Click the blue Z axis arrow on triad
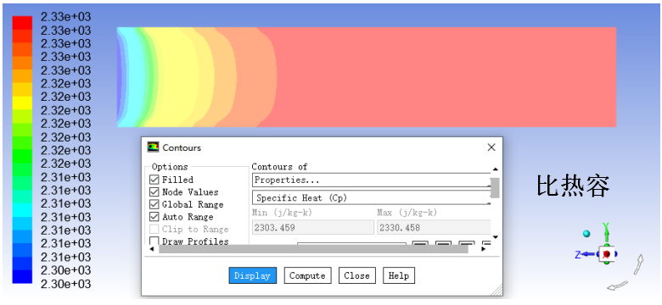The height and width of the screenshot is (305, 662). 588,254
